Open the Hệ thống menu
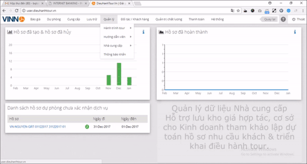The height and width of the screenshot is (164, 307). pyautogui.click(x=218, y=19)
